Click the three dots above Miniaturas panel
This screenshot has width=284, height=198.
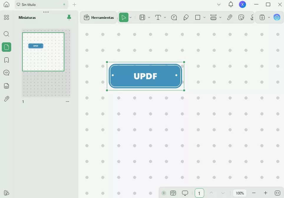[46, 12]
